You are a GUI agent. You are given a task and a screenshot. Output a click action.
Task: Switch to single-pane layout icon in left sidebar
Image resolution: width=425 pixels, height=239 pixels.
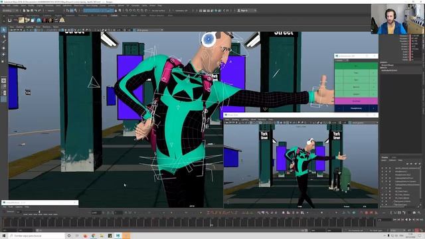(3, 80)
